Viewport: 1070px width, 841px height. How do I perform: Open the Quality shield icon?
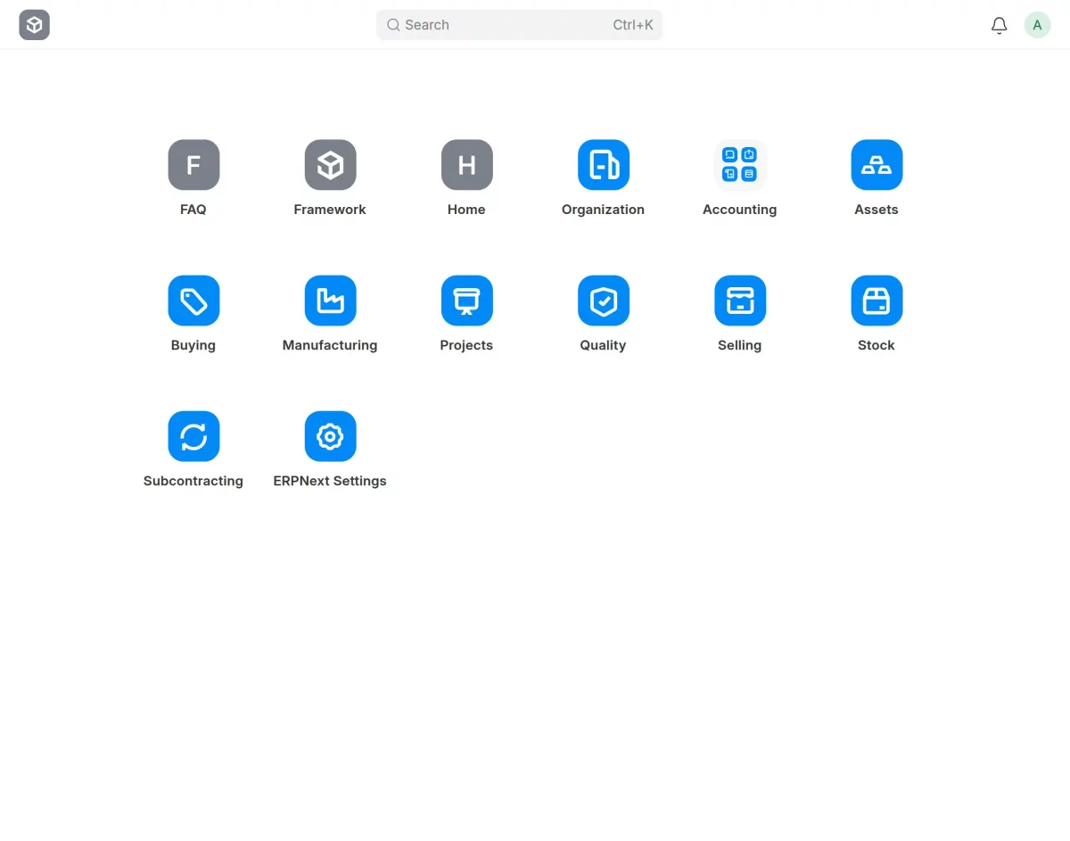(x=603, y=301)
